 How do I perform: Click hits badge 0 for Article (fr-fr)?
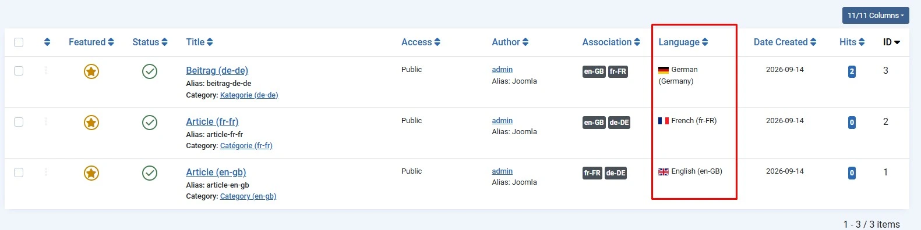[x=852, y=123]
